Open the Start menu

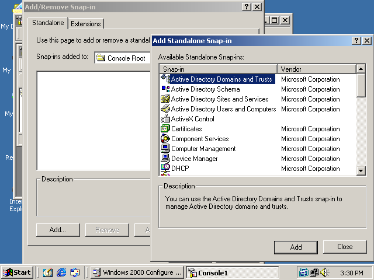[17, 272]
